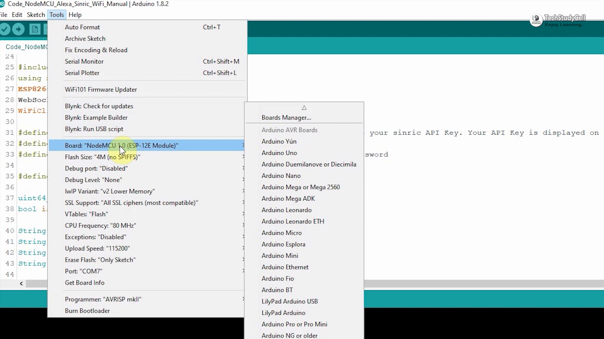Select Arduino Nano board

tap(281, 176)
